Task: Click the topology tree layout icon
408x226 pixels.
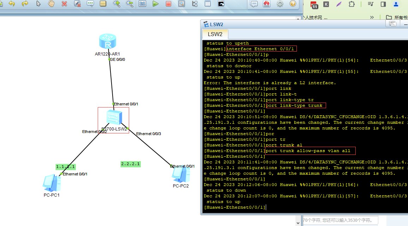Action: 194,4
